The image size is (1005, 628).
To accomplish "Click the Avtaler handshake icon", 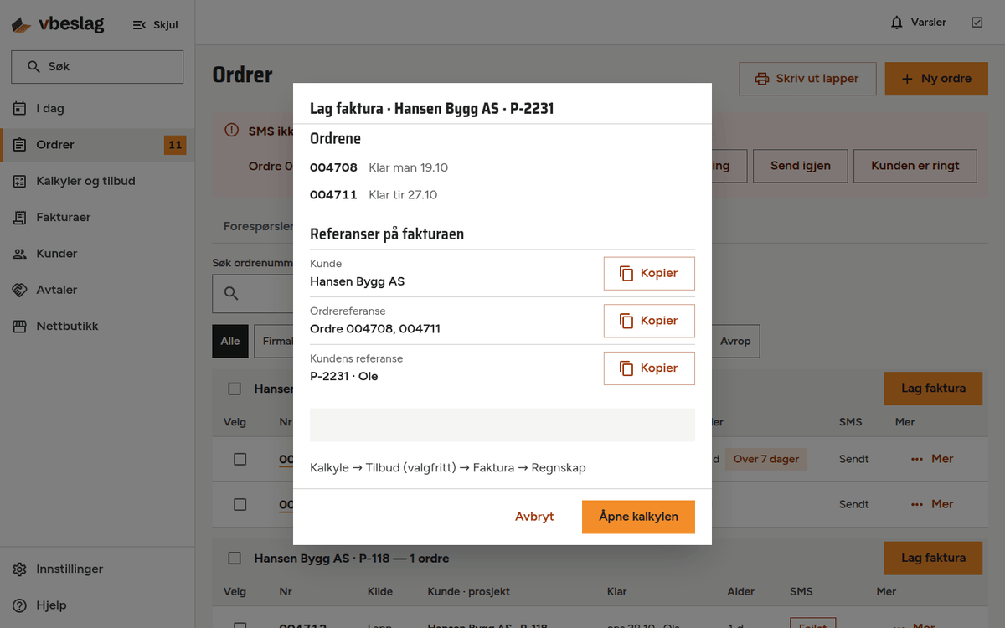I will click(x=20, y=290).
